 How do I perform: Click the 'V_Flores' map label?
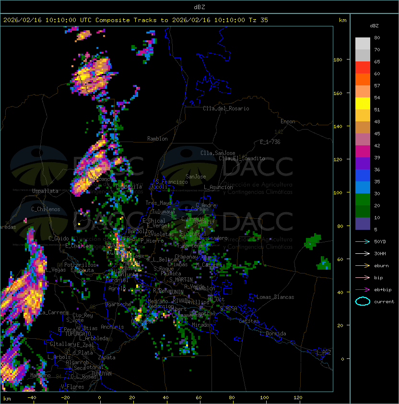point(72,387)
